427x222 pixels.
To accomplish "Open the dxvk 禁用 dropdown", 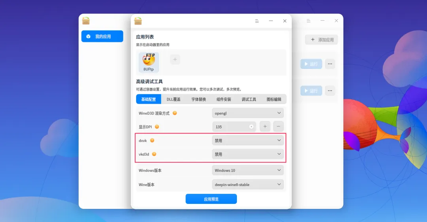I will tap(248, 140).
